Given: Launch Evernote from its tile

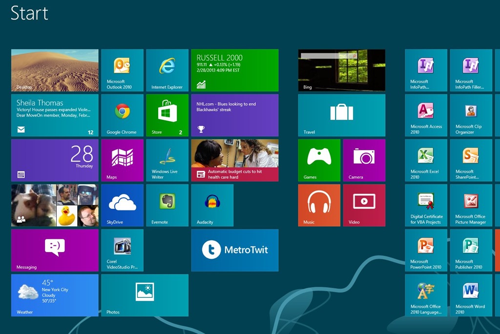Looking at the screenshot, I should (167, 205).
